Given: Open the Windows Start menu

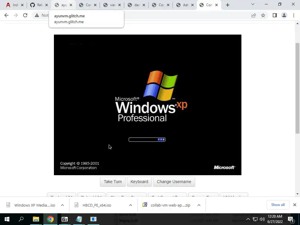Looking at the screenshot, I should (x=7, y=219).
